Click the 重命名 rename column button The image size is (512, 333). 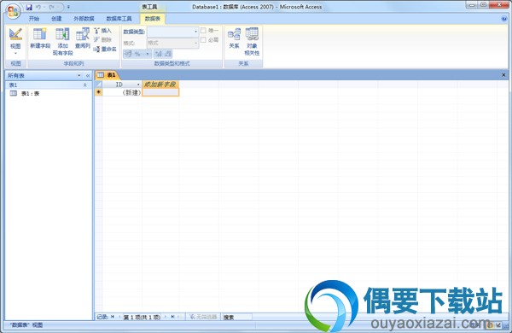105,49
